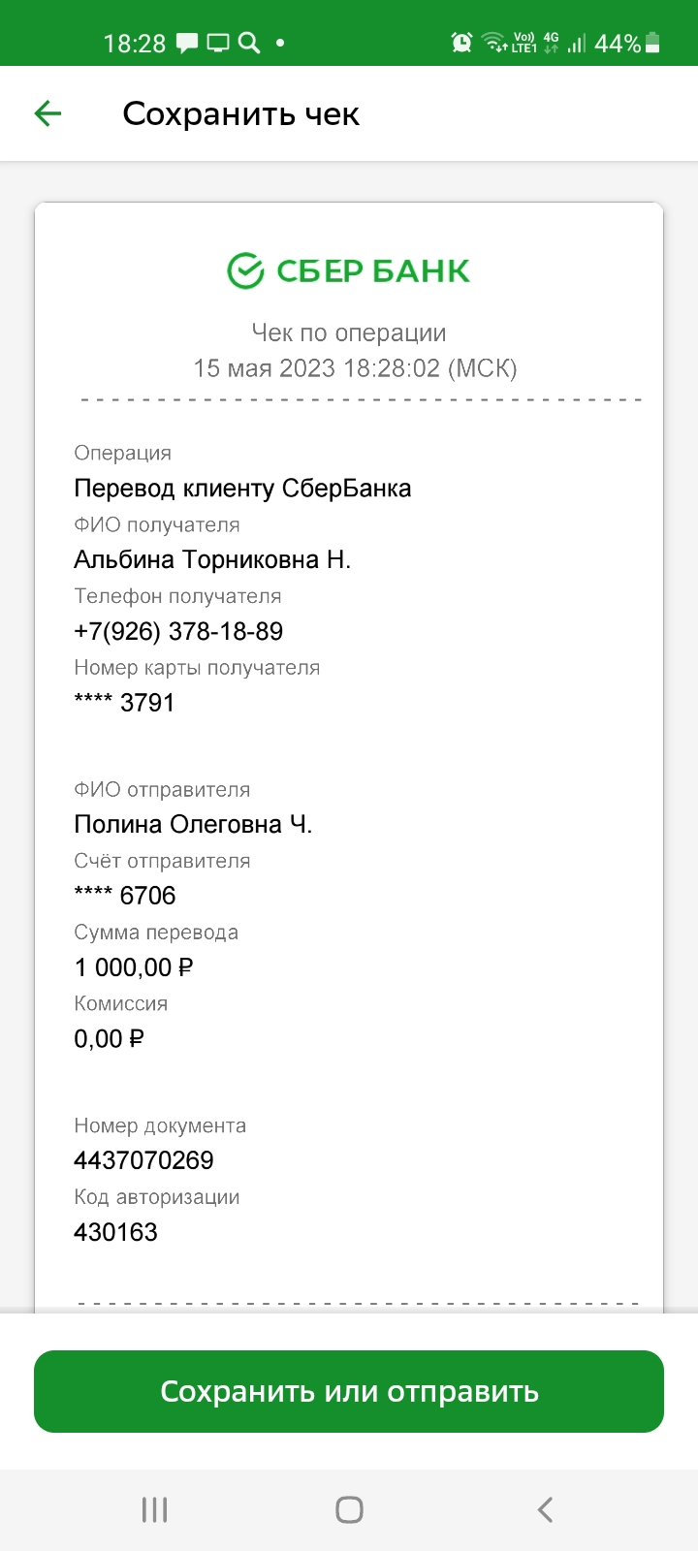Tap the transfer amount 1 000,00 ₽
This screenshot has width=698, height=1551.
(134, 967)
